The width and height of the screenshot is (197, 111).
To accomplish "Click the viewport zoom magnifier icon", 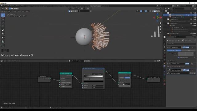I will tap(160, 23).
